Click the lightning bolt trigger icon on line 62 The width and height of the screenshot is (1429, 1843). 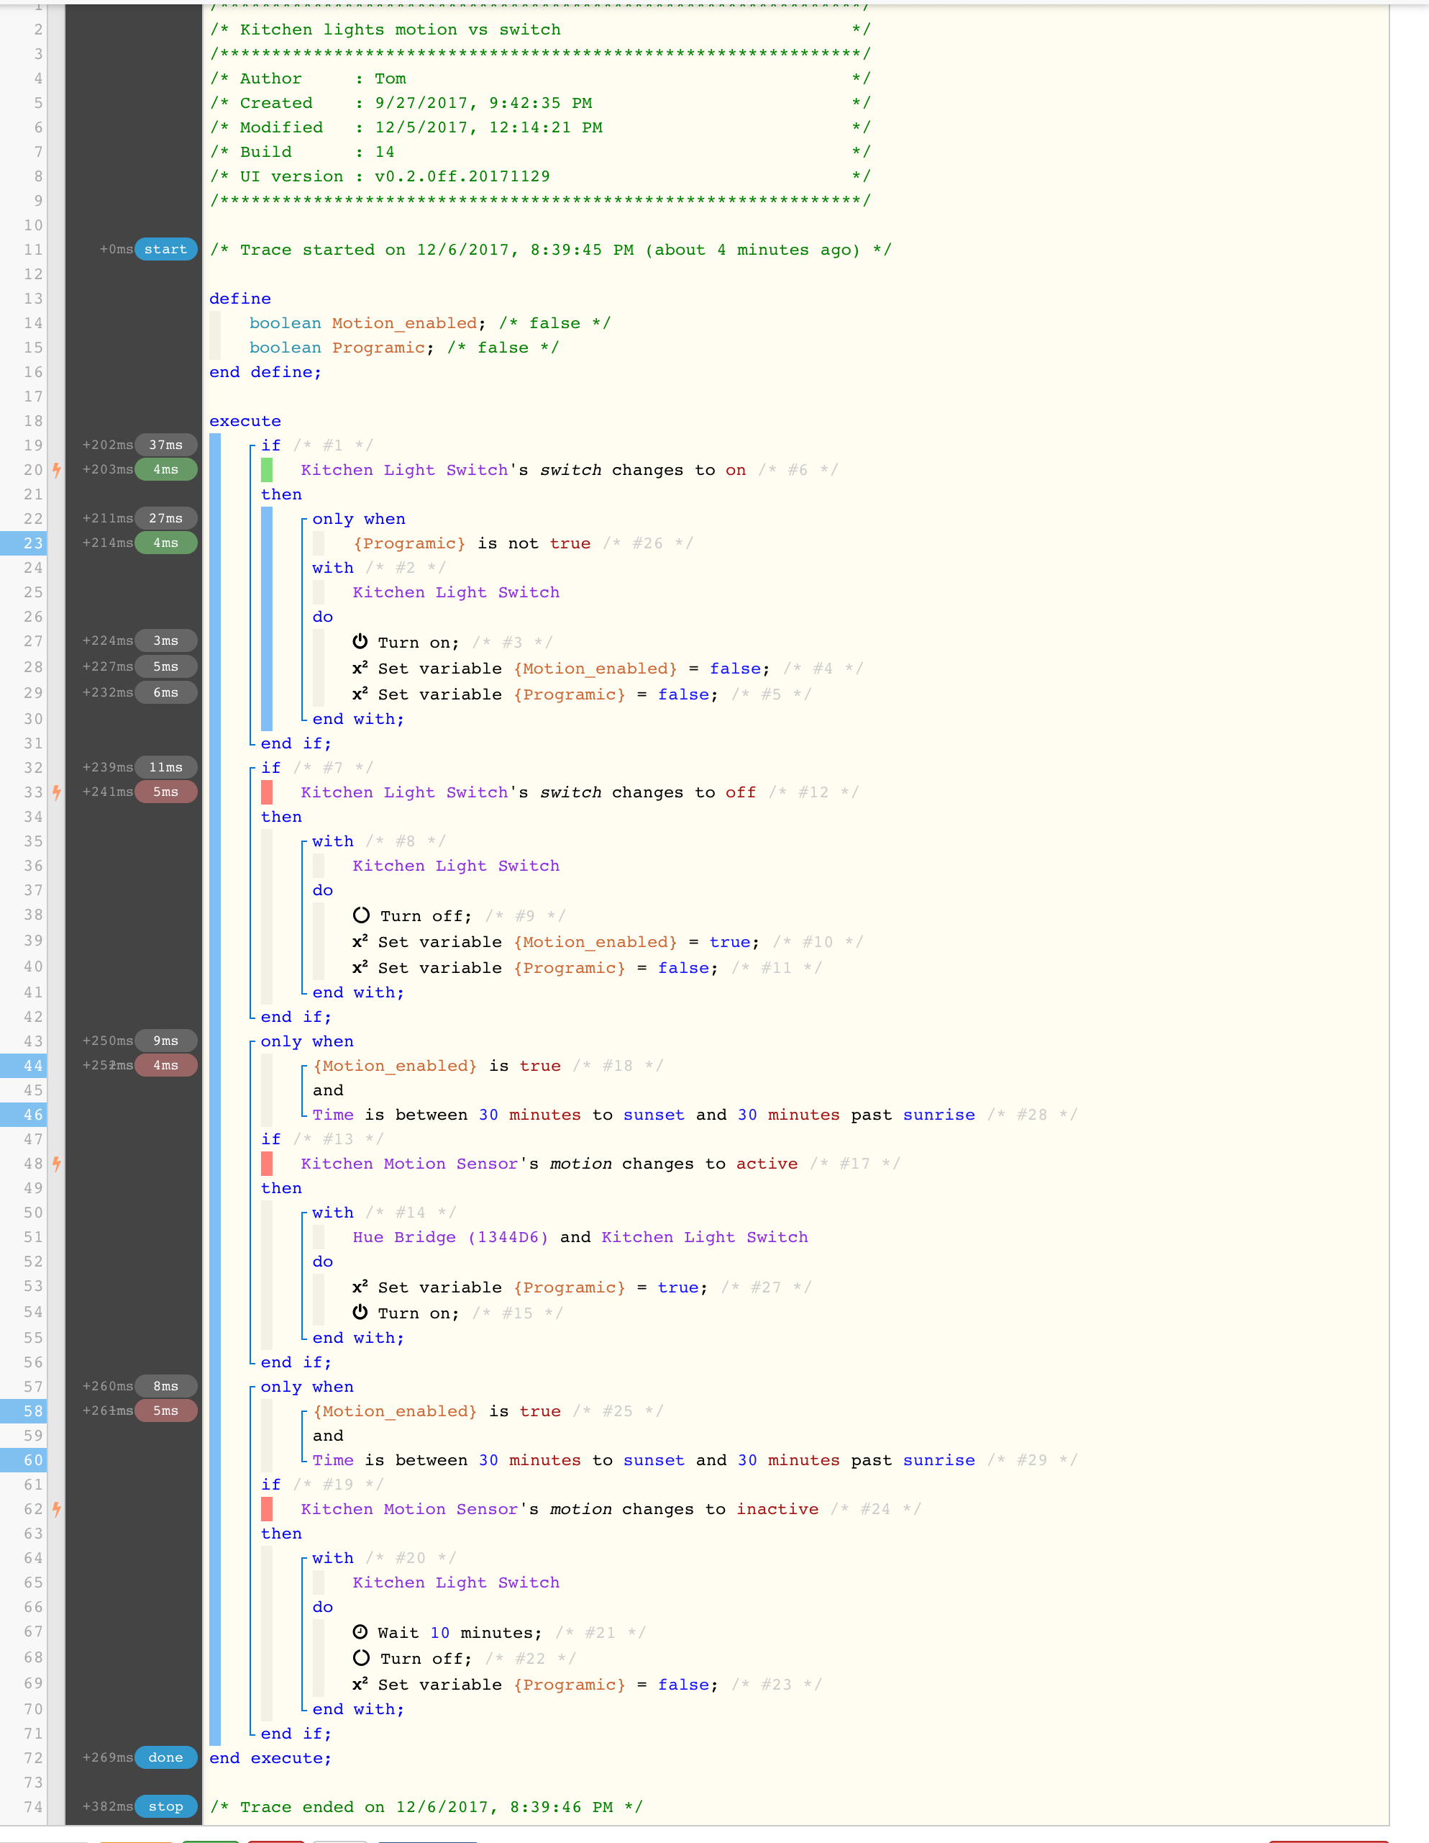(57, 1509)
